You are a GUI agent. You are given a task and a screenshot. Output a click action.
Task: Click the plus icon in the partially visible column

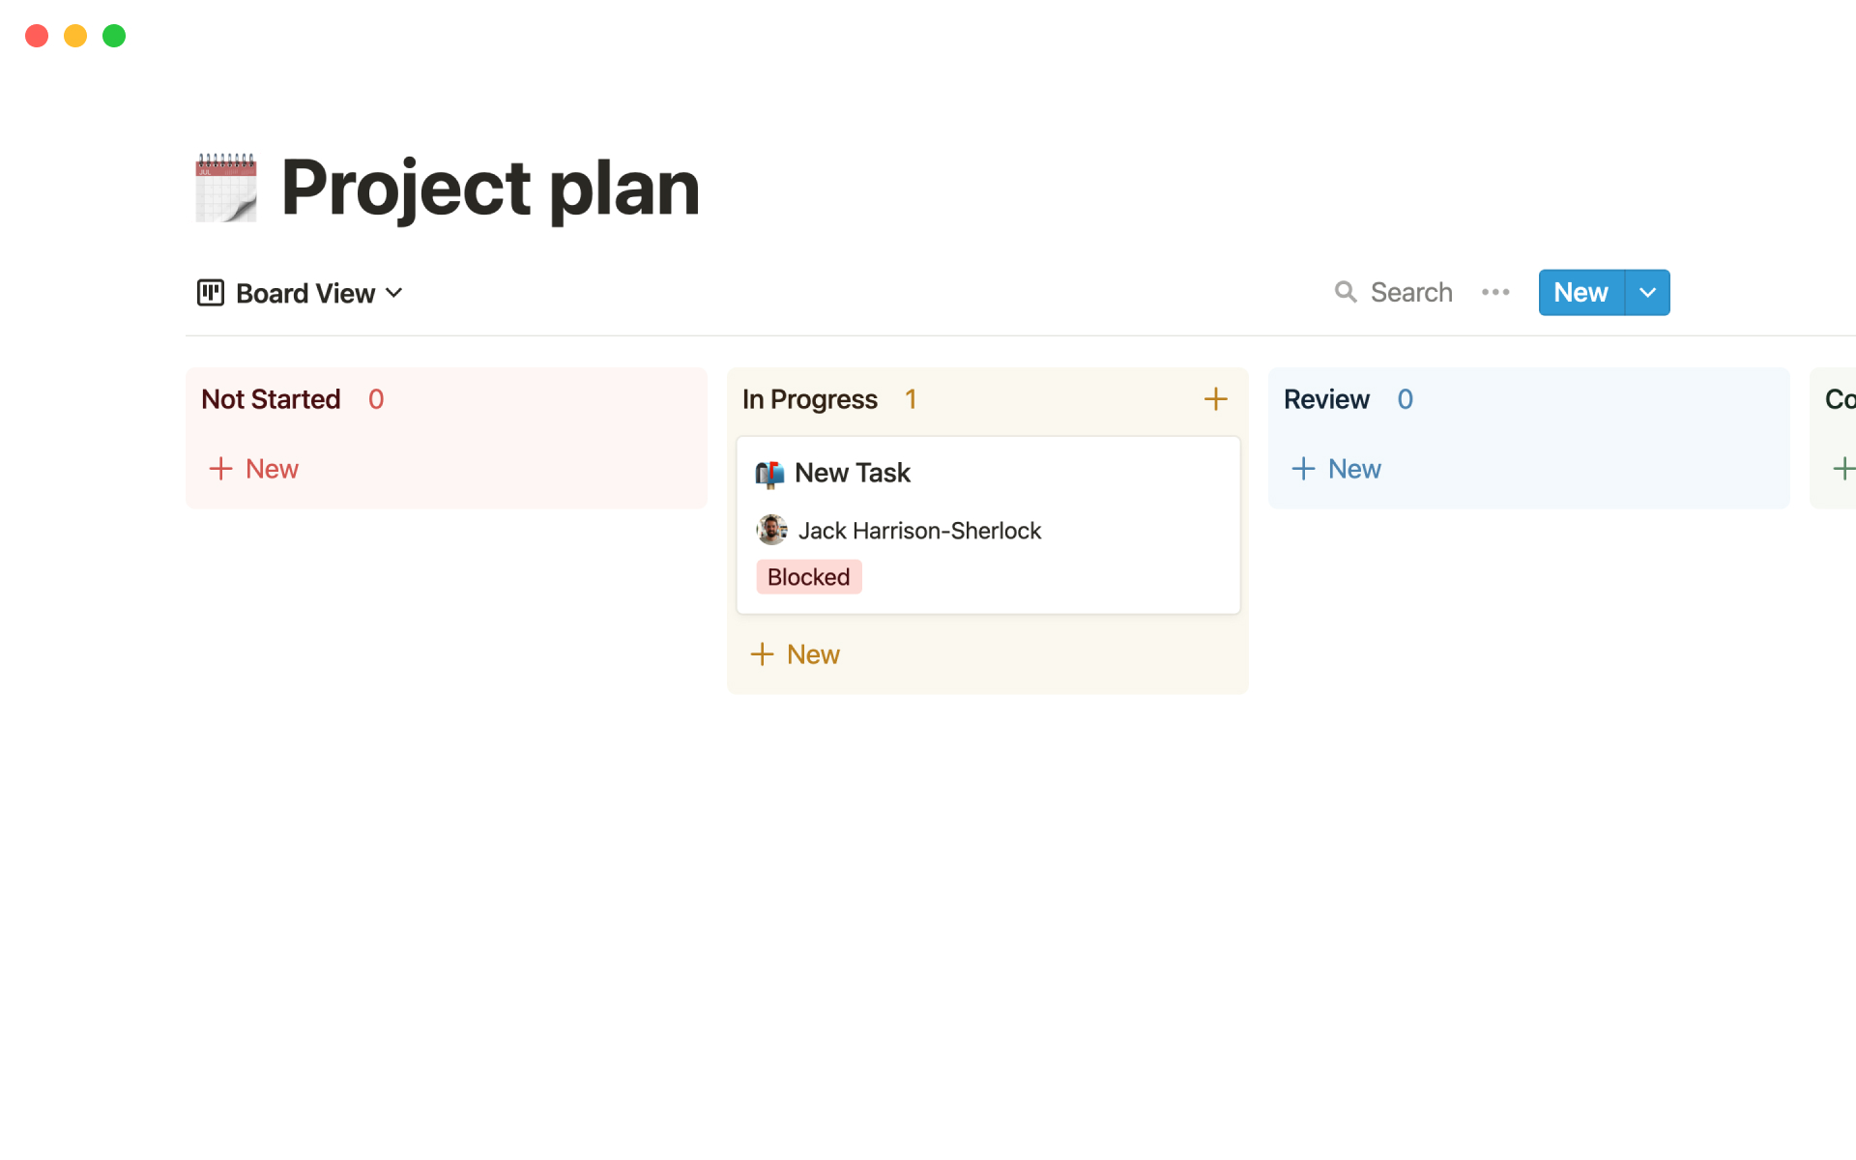[1843, 469]
